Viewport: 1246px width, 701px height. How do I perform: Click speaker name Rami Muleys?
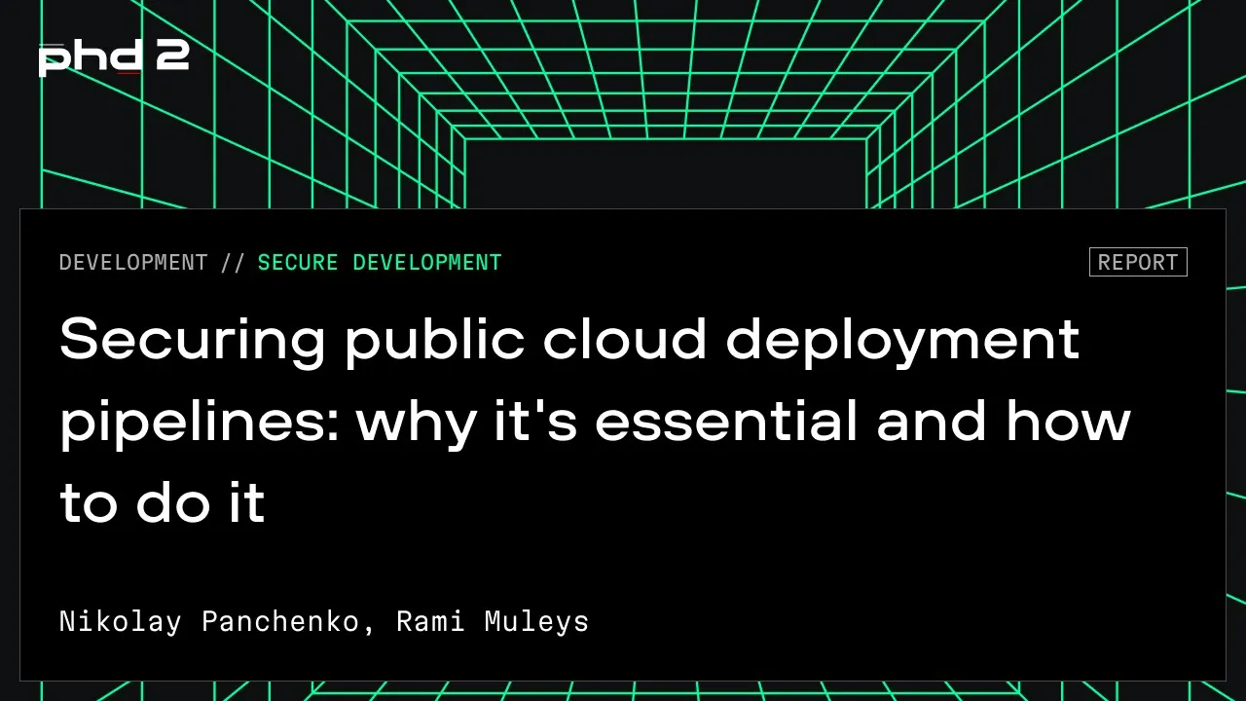493,621
